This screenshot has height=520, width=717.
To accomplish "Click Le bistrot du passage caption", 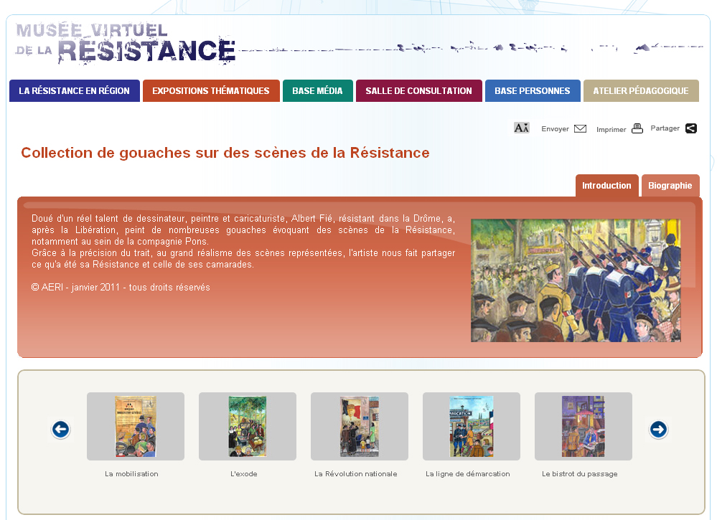I will (x=580, y=474).
